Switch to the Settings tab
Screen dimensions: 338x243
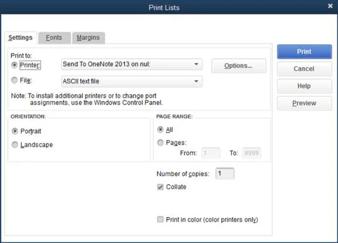pyautogui.click(x=21, y=38)
